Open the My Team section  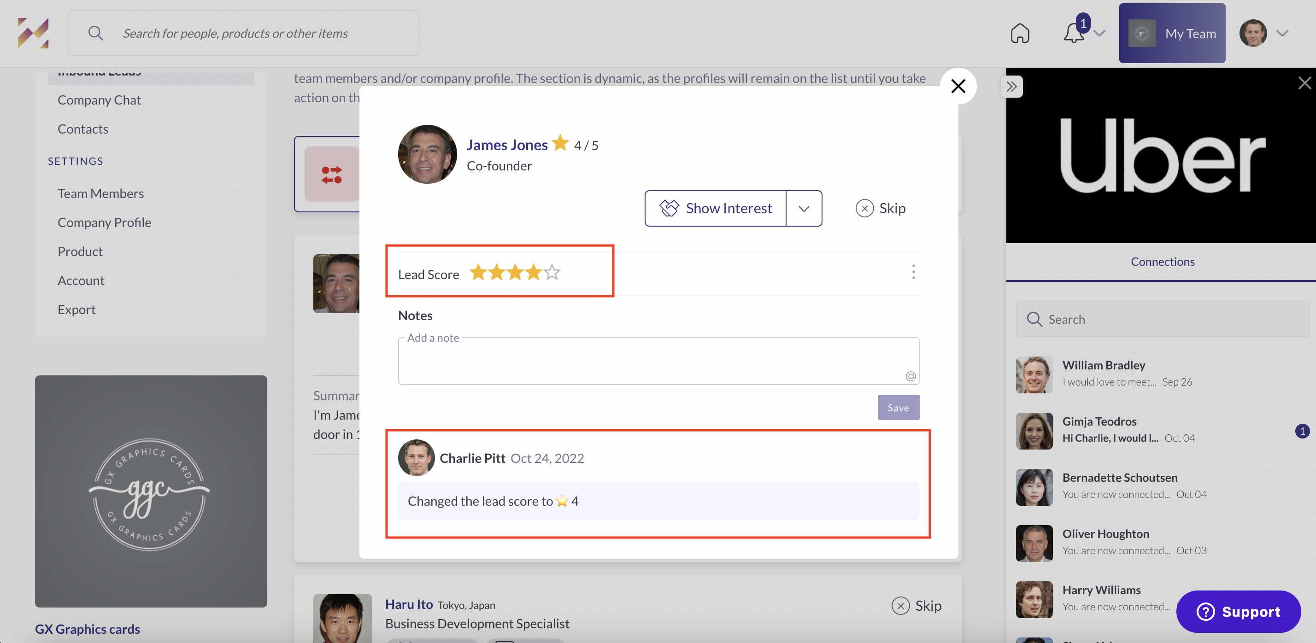click(x=1172, y=33)
